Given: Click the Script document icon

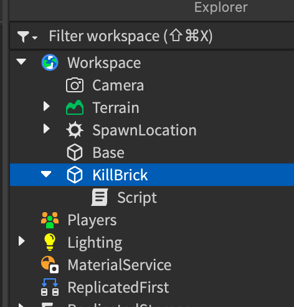Looking at the screenshot, I should [x=100, y=197].
